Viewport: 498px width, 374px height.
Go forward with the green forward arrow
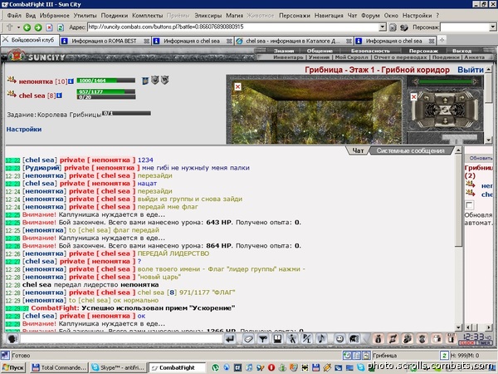click(38, 27)
